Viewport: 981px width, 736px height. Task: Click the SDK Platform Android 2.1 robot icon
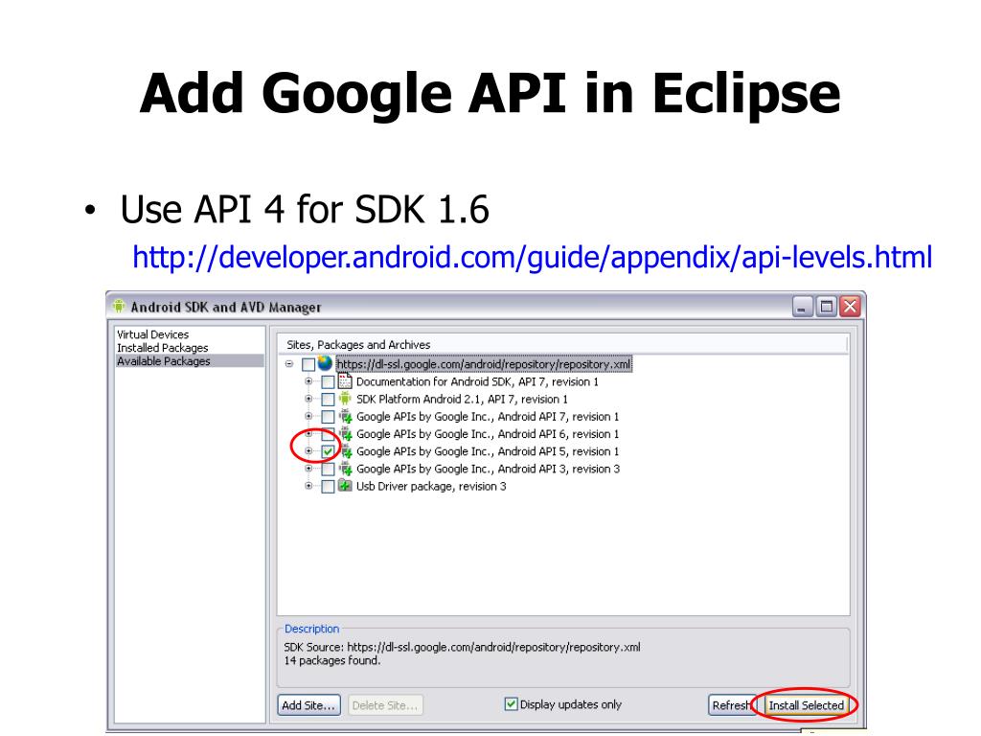click(x=345, y=398)
